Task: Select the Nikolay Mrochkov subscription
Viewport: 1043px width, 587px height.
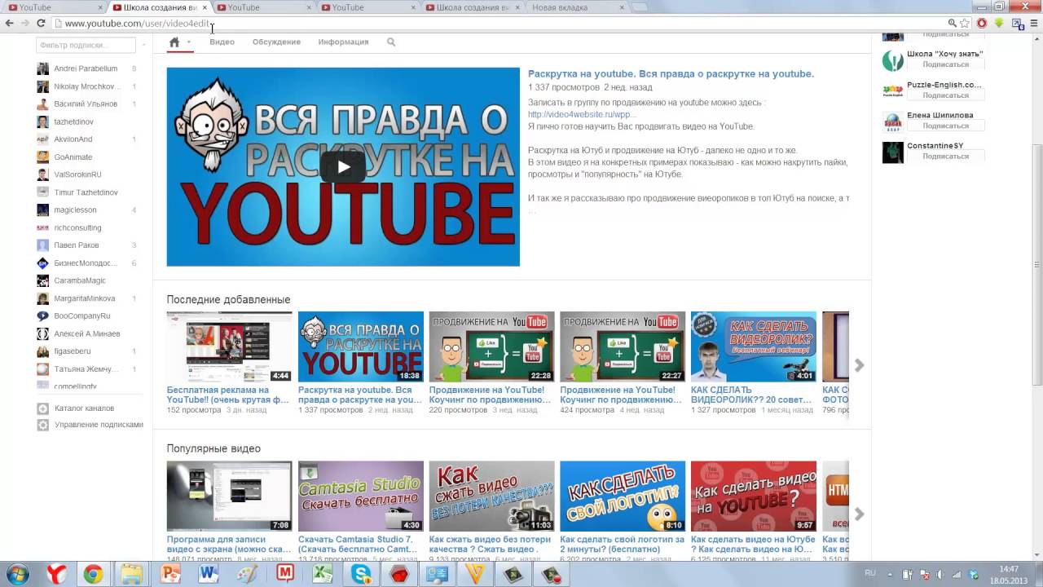Action: click(x=86, y=86)
